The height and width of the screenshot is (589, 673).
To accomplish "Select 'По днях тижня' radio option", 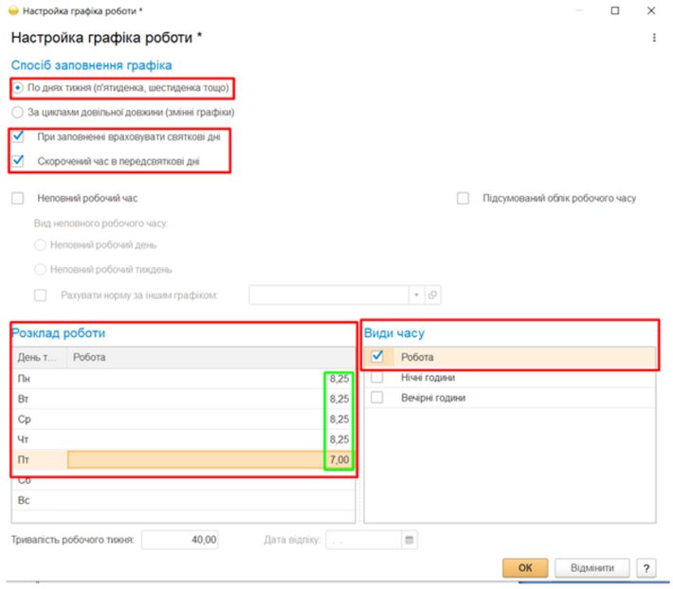I will [x=19, y=88].
